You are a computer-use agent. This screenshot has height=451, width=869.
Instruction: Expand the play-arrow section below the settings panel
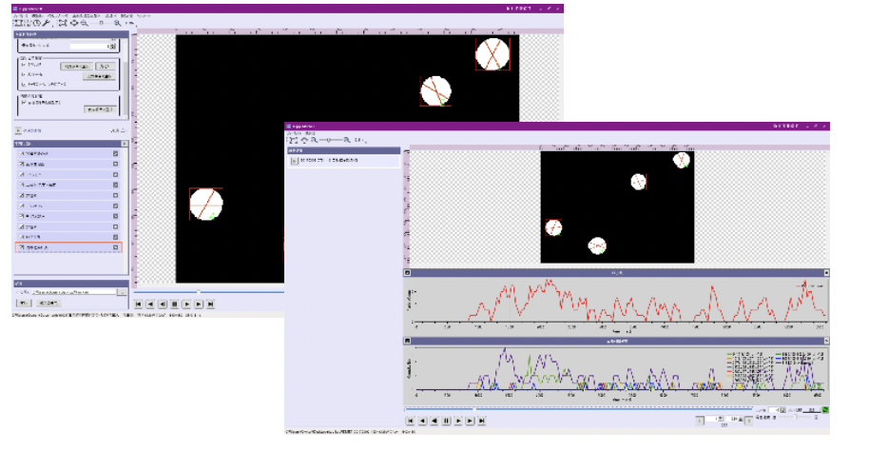(18, 130)
